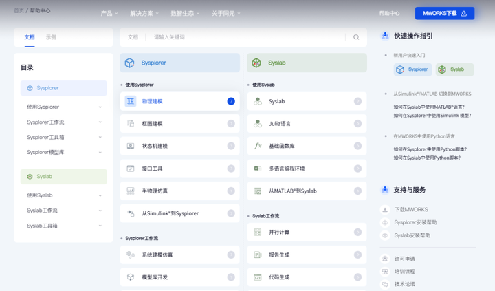Open 如何在Sysplorer中使用Python脚本 link
Image resolution: width=495 pixels, height=291 pixels.
pyautogui.click(x=430, y=149)
